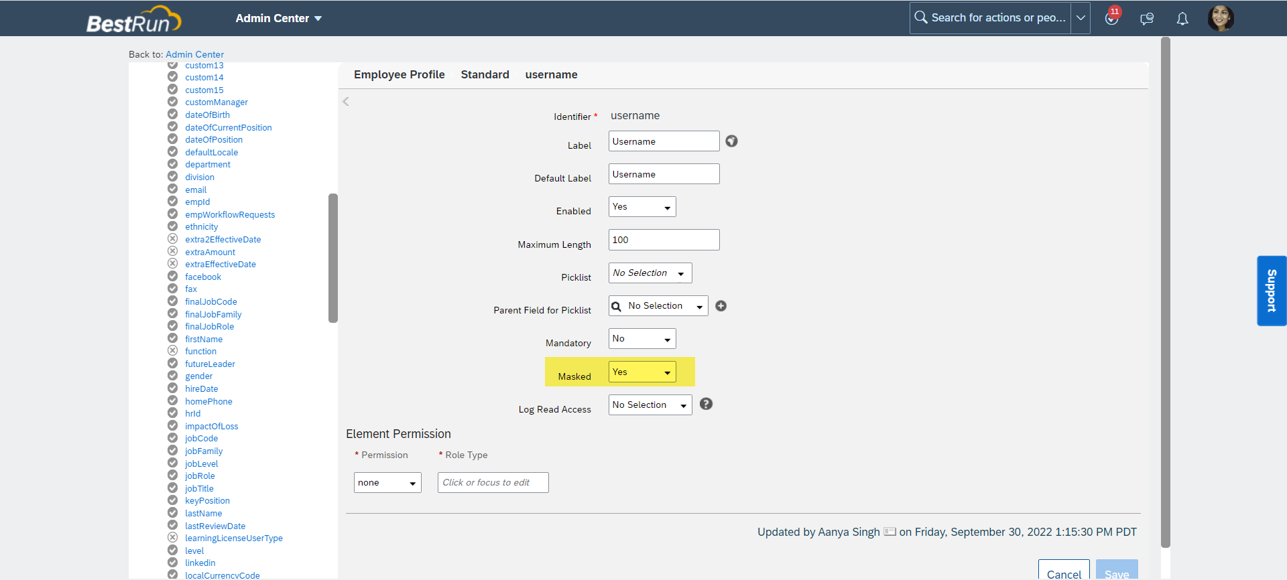Click the enabled check icon beside impactOfLoss
Viewport: 1287px width, 580px height.
(x=172, y=425)
